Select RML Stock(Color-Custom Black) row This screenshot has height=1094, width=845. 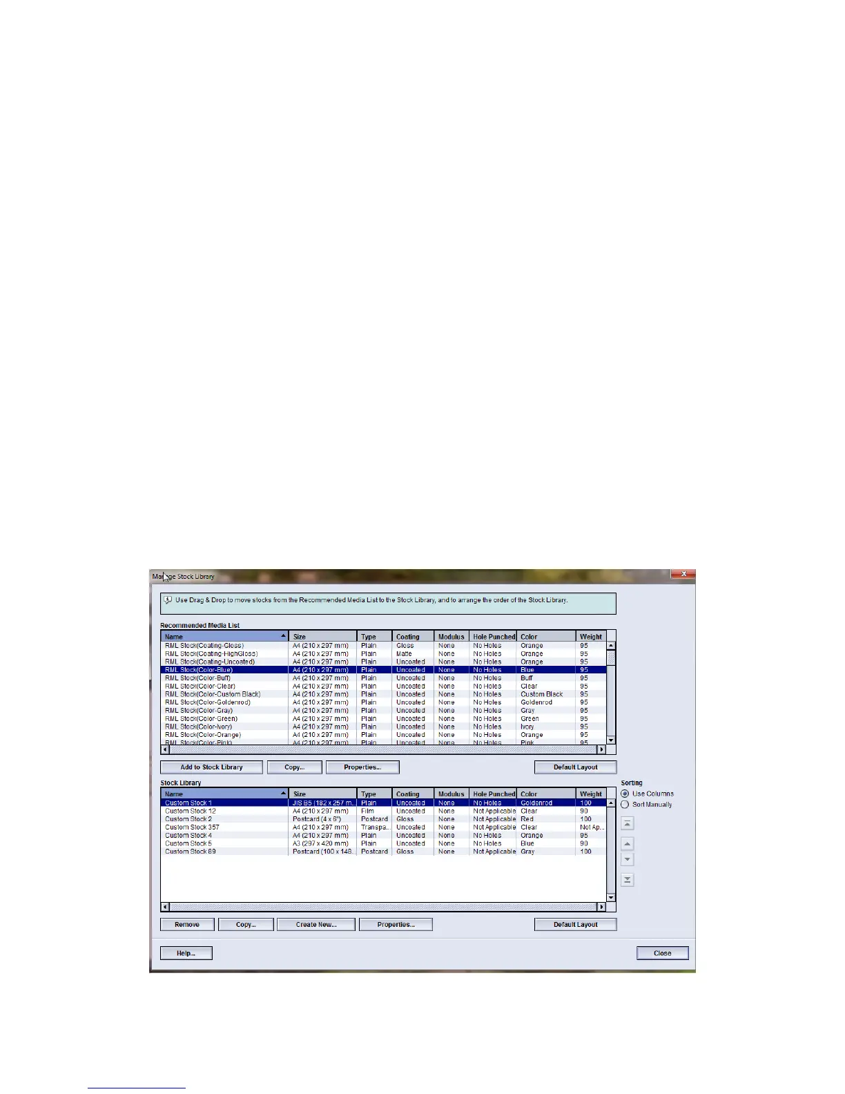point(384,694)
